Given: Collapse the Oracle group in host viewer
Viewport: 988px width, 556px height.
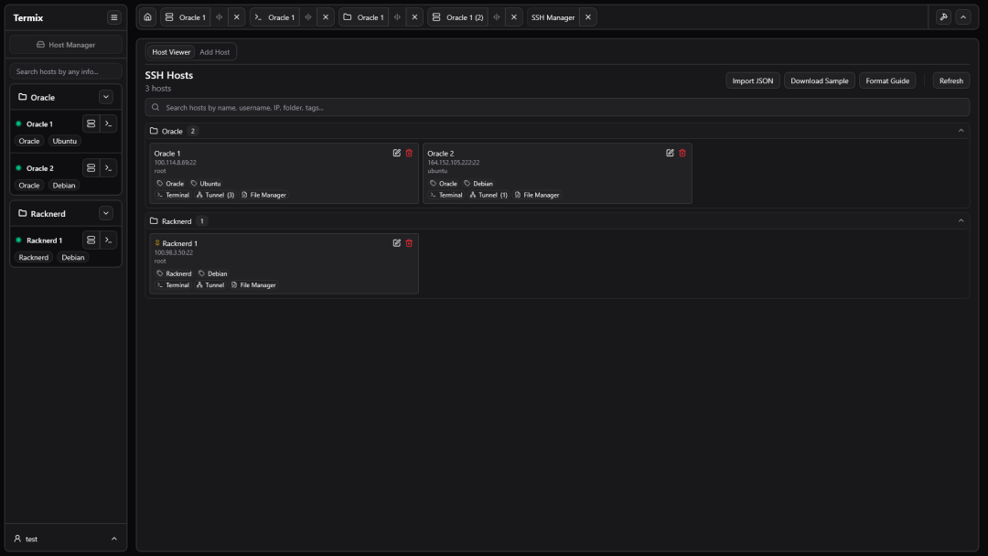Looking at the screenshot, I should tap(961, 131).
